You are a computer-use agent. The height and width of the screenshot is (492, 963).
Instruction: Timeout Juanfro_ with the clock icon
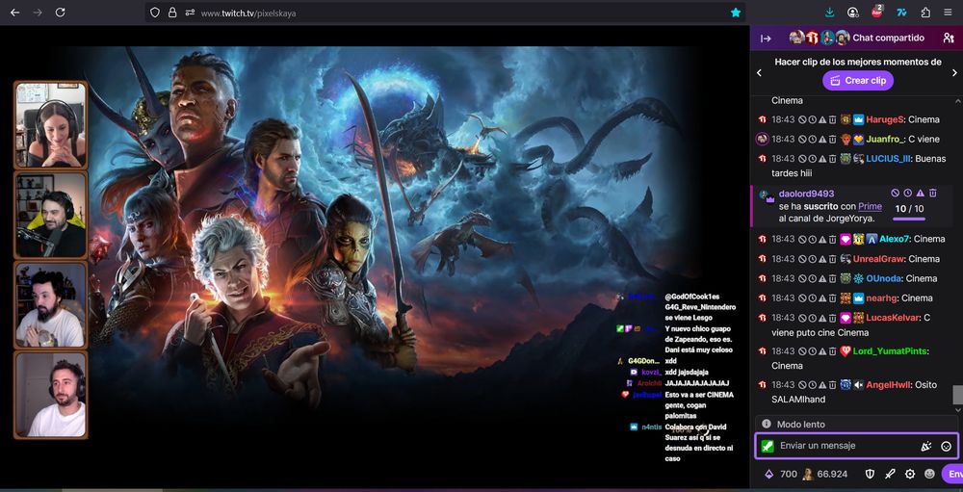point(812,140)
